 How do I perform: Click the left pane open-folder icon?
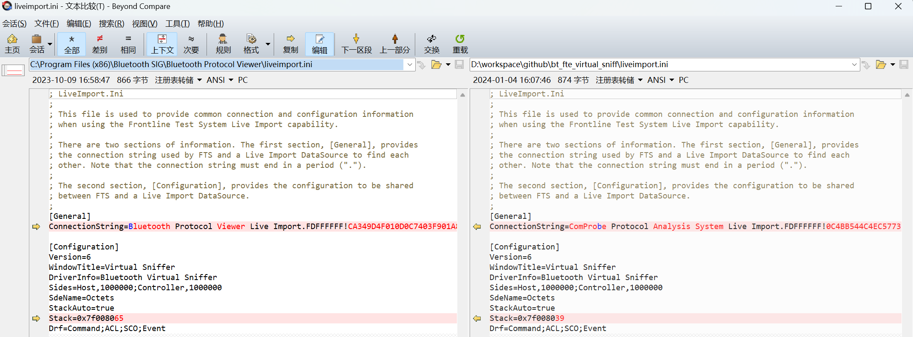436,65
